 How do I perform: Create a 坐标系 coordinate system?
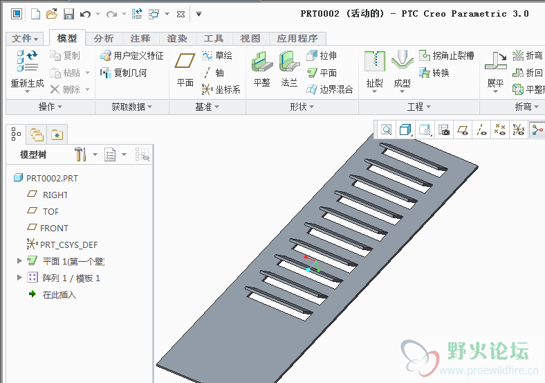pyautogui.click(x=221, y=89)
